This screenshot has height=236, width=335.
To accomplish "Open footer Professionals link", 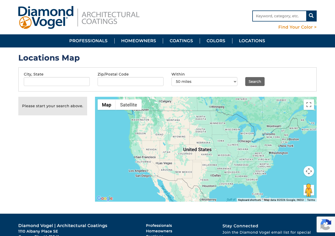I will click(x=159, y=226).
